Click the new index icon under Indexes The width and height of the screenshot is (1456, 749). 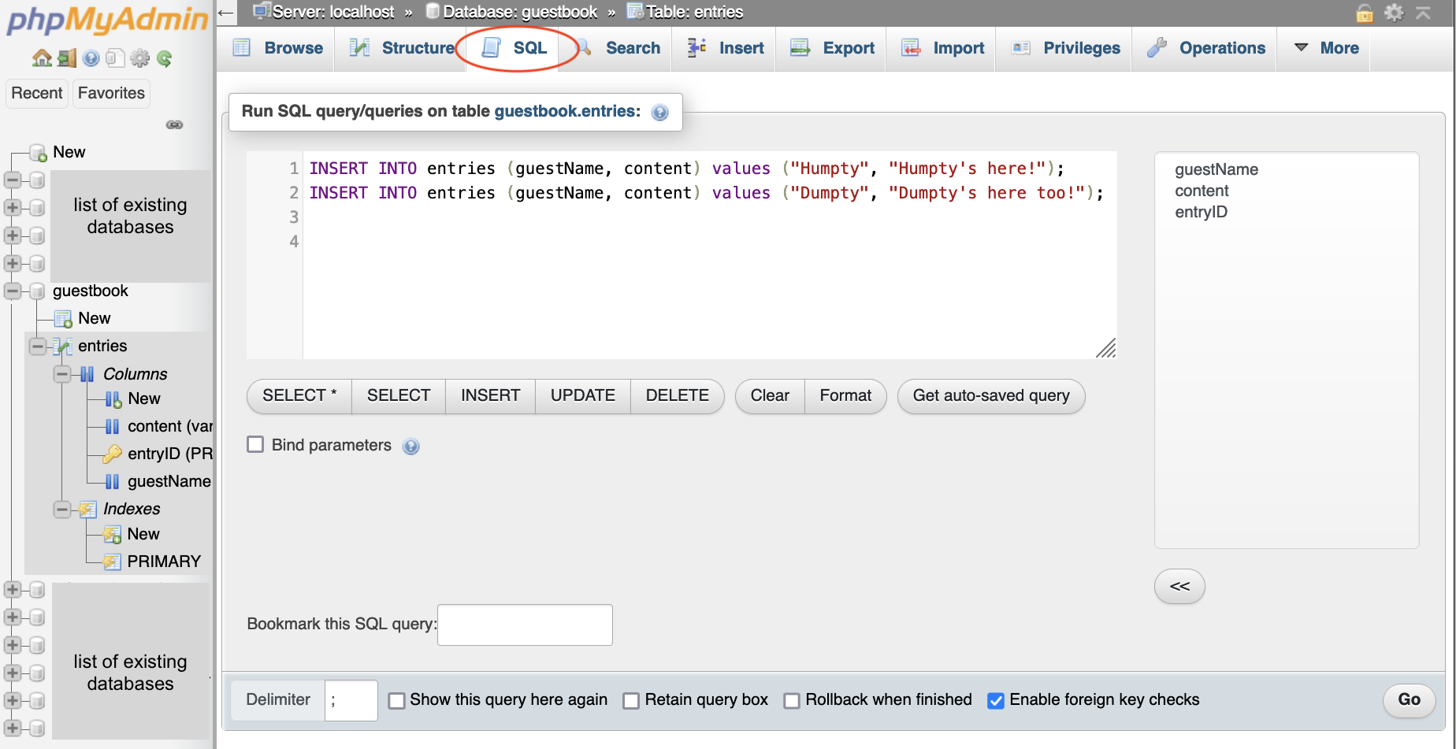(112, 535)
